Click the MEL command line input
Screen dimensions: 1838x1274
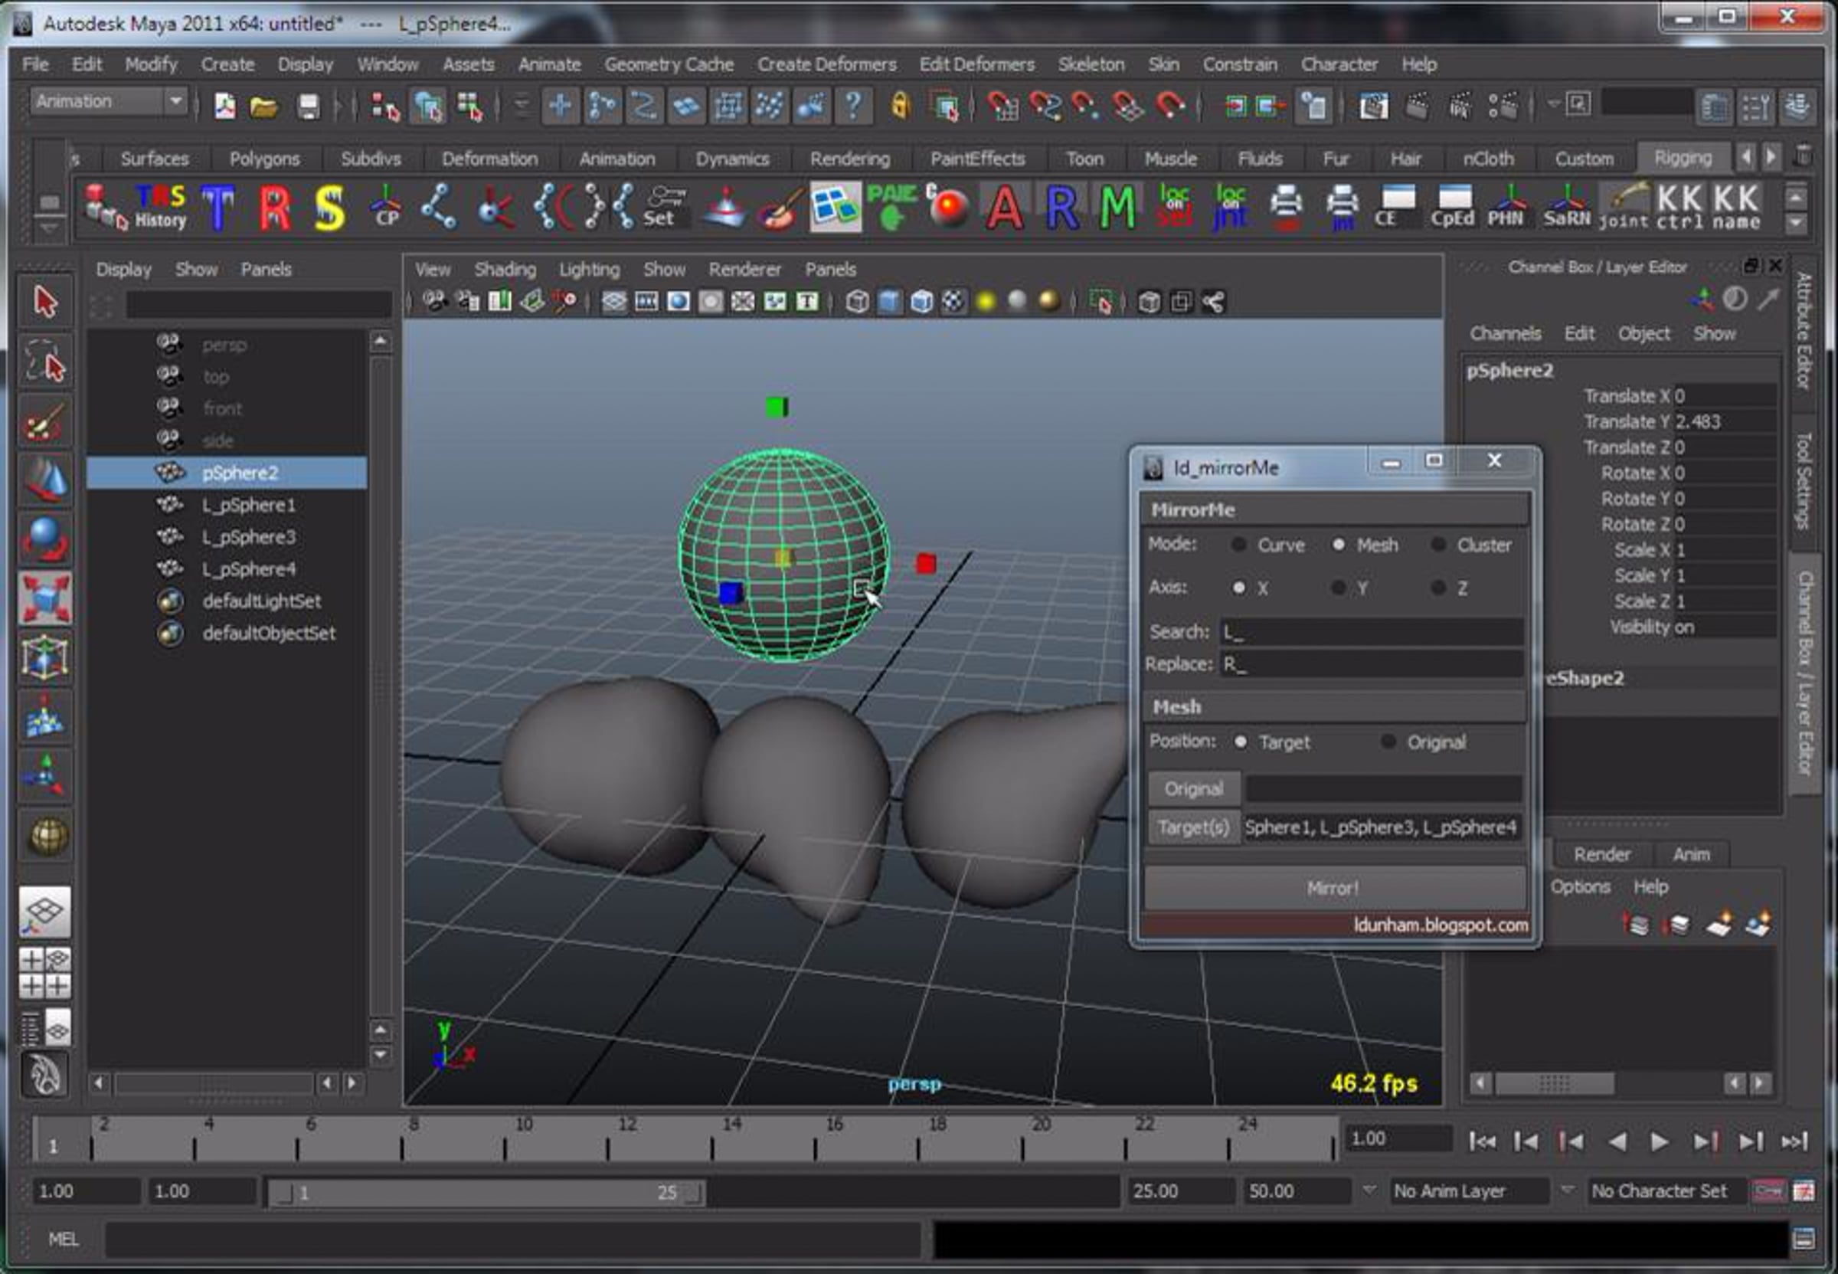513,1239
